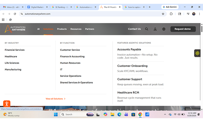Close the how to capture tab
Image resolution: width=203 pixels, height=122 pixels.
144,7
